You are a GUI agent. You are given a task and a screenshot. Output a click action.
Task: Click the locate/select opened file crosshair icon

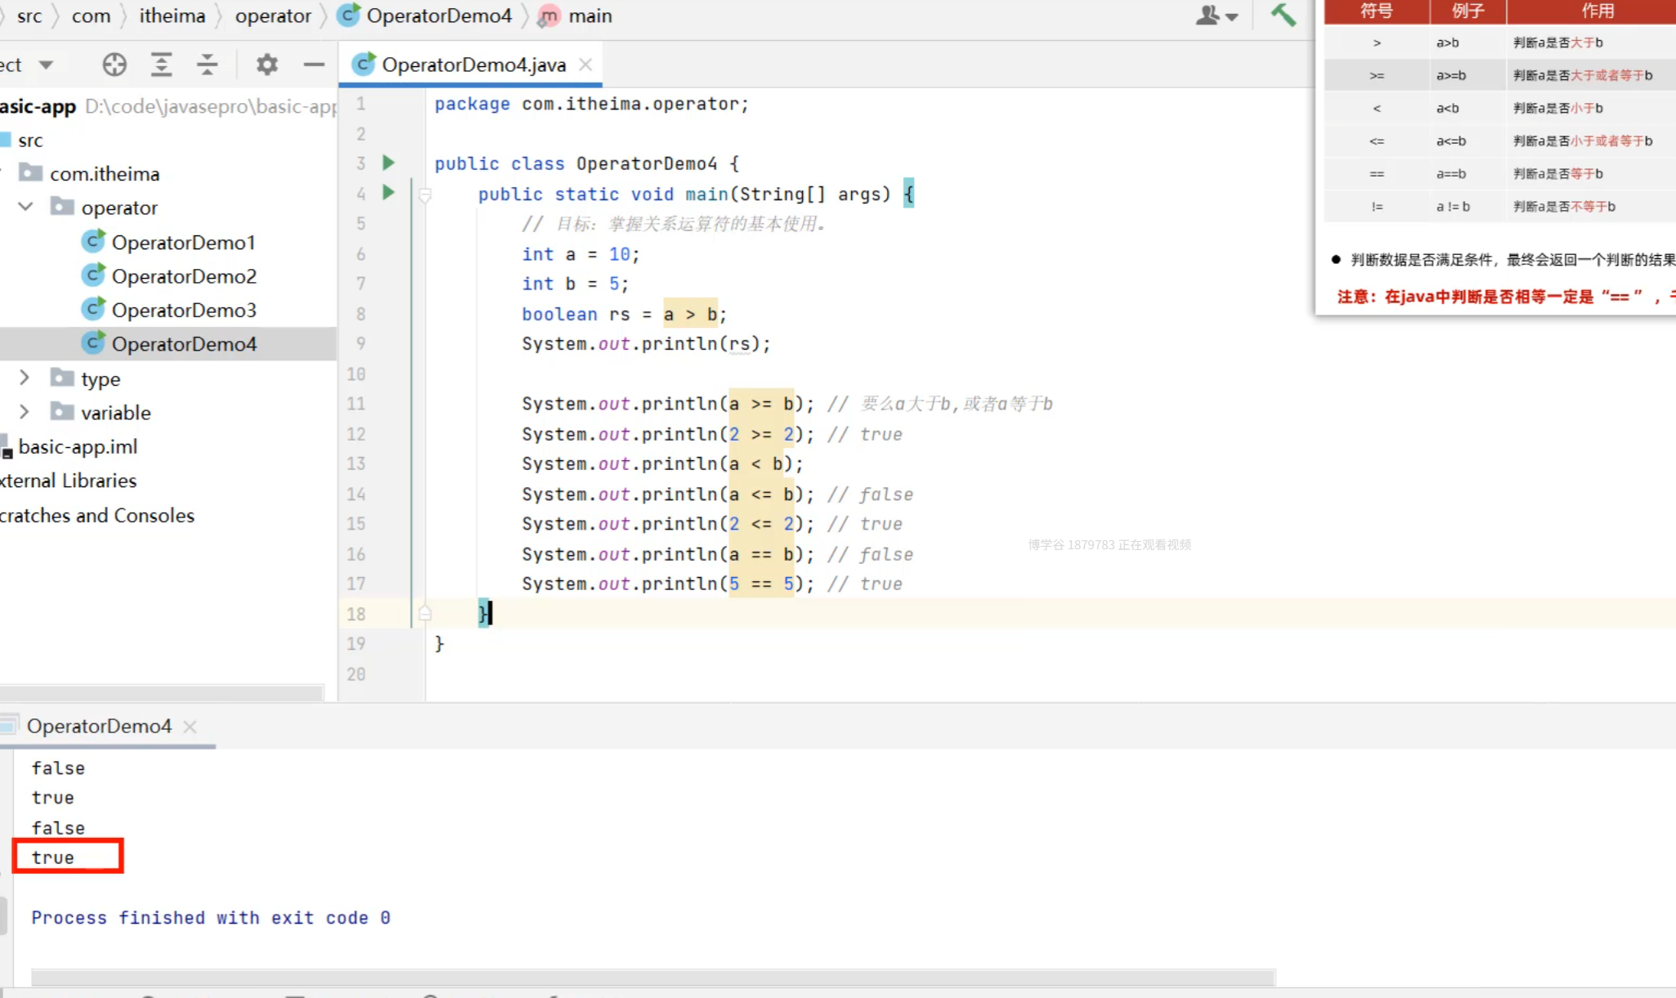tap(114, 65)
